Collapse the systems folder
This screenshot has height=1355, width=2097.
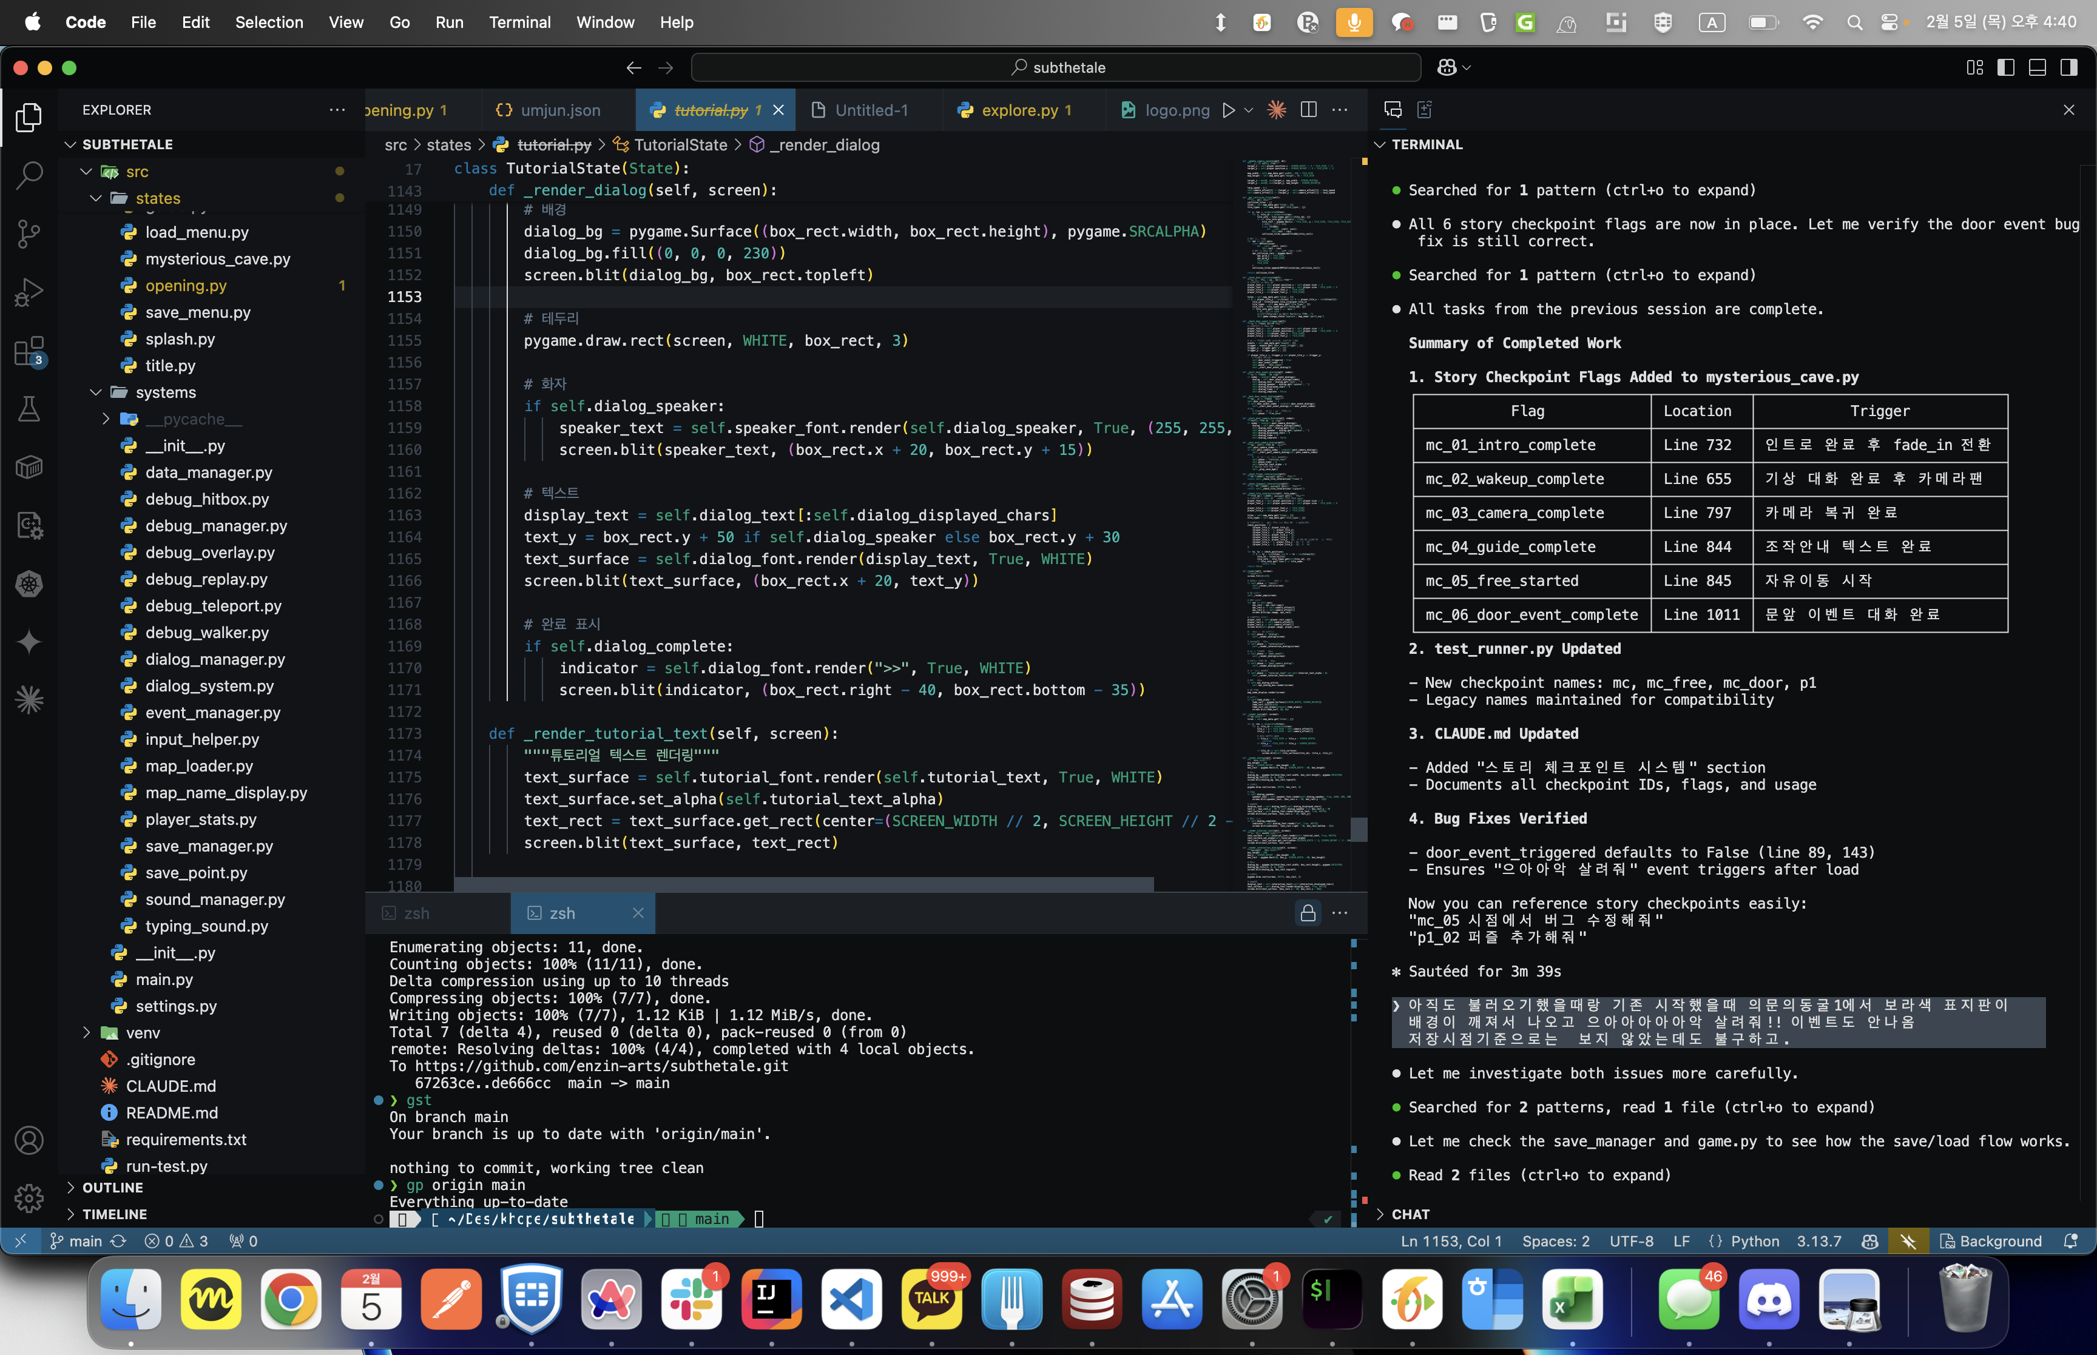(166, 392)
